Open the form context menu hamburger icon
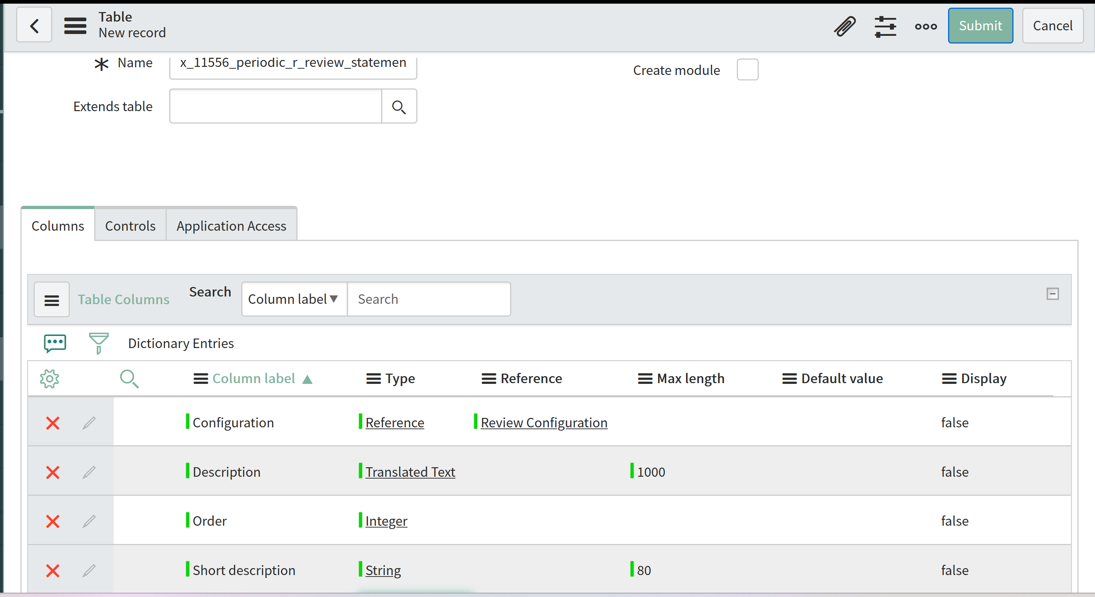 pos(75,26)
